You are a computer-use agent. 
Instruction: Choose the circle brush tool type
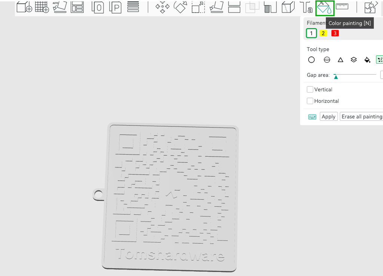pyautogui.click(x=311, y=59)
